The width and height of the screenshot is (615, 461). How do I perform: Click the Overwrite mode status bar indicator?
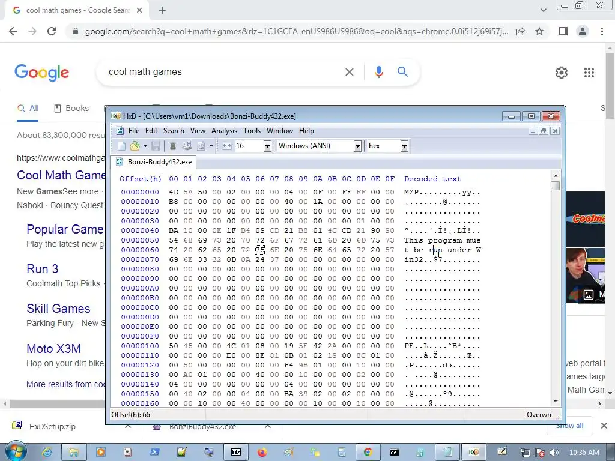click(539, 415)
